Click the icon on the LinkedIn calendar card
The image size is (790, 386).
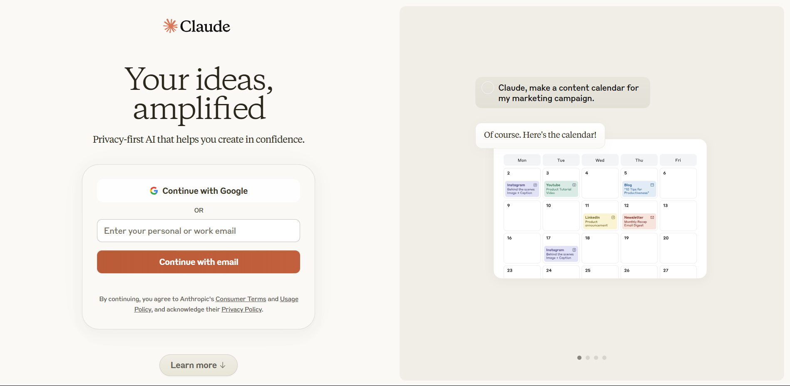pyautogui.click(x=613, y=218)
